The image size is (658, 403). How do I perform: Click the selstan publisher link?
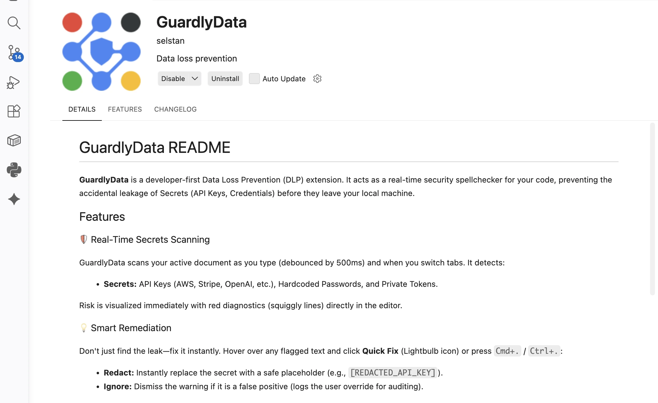pyautogui.click(x=170, y=41)
